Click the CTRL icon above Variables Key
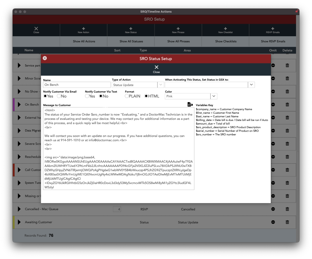Screen dimensions: 312x259 190,104
